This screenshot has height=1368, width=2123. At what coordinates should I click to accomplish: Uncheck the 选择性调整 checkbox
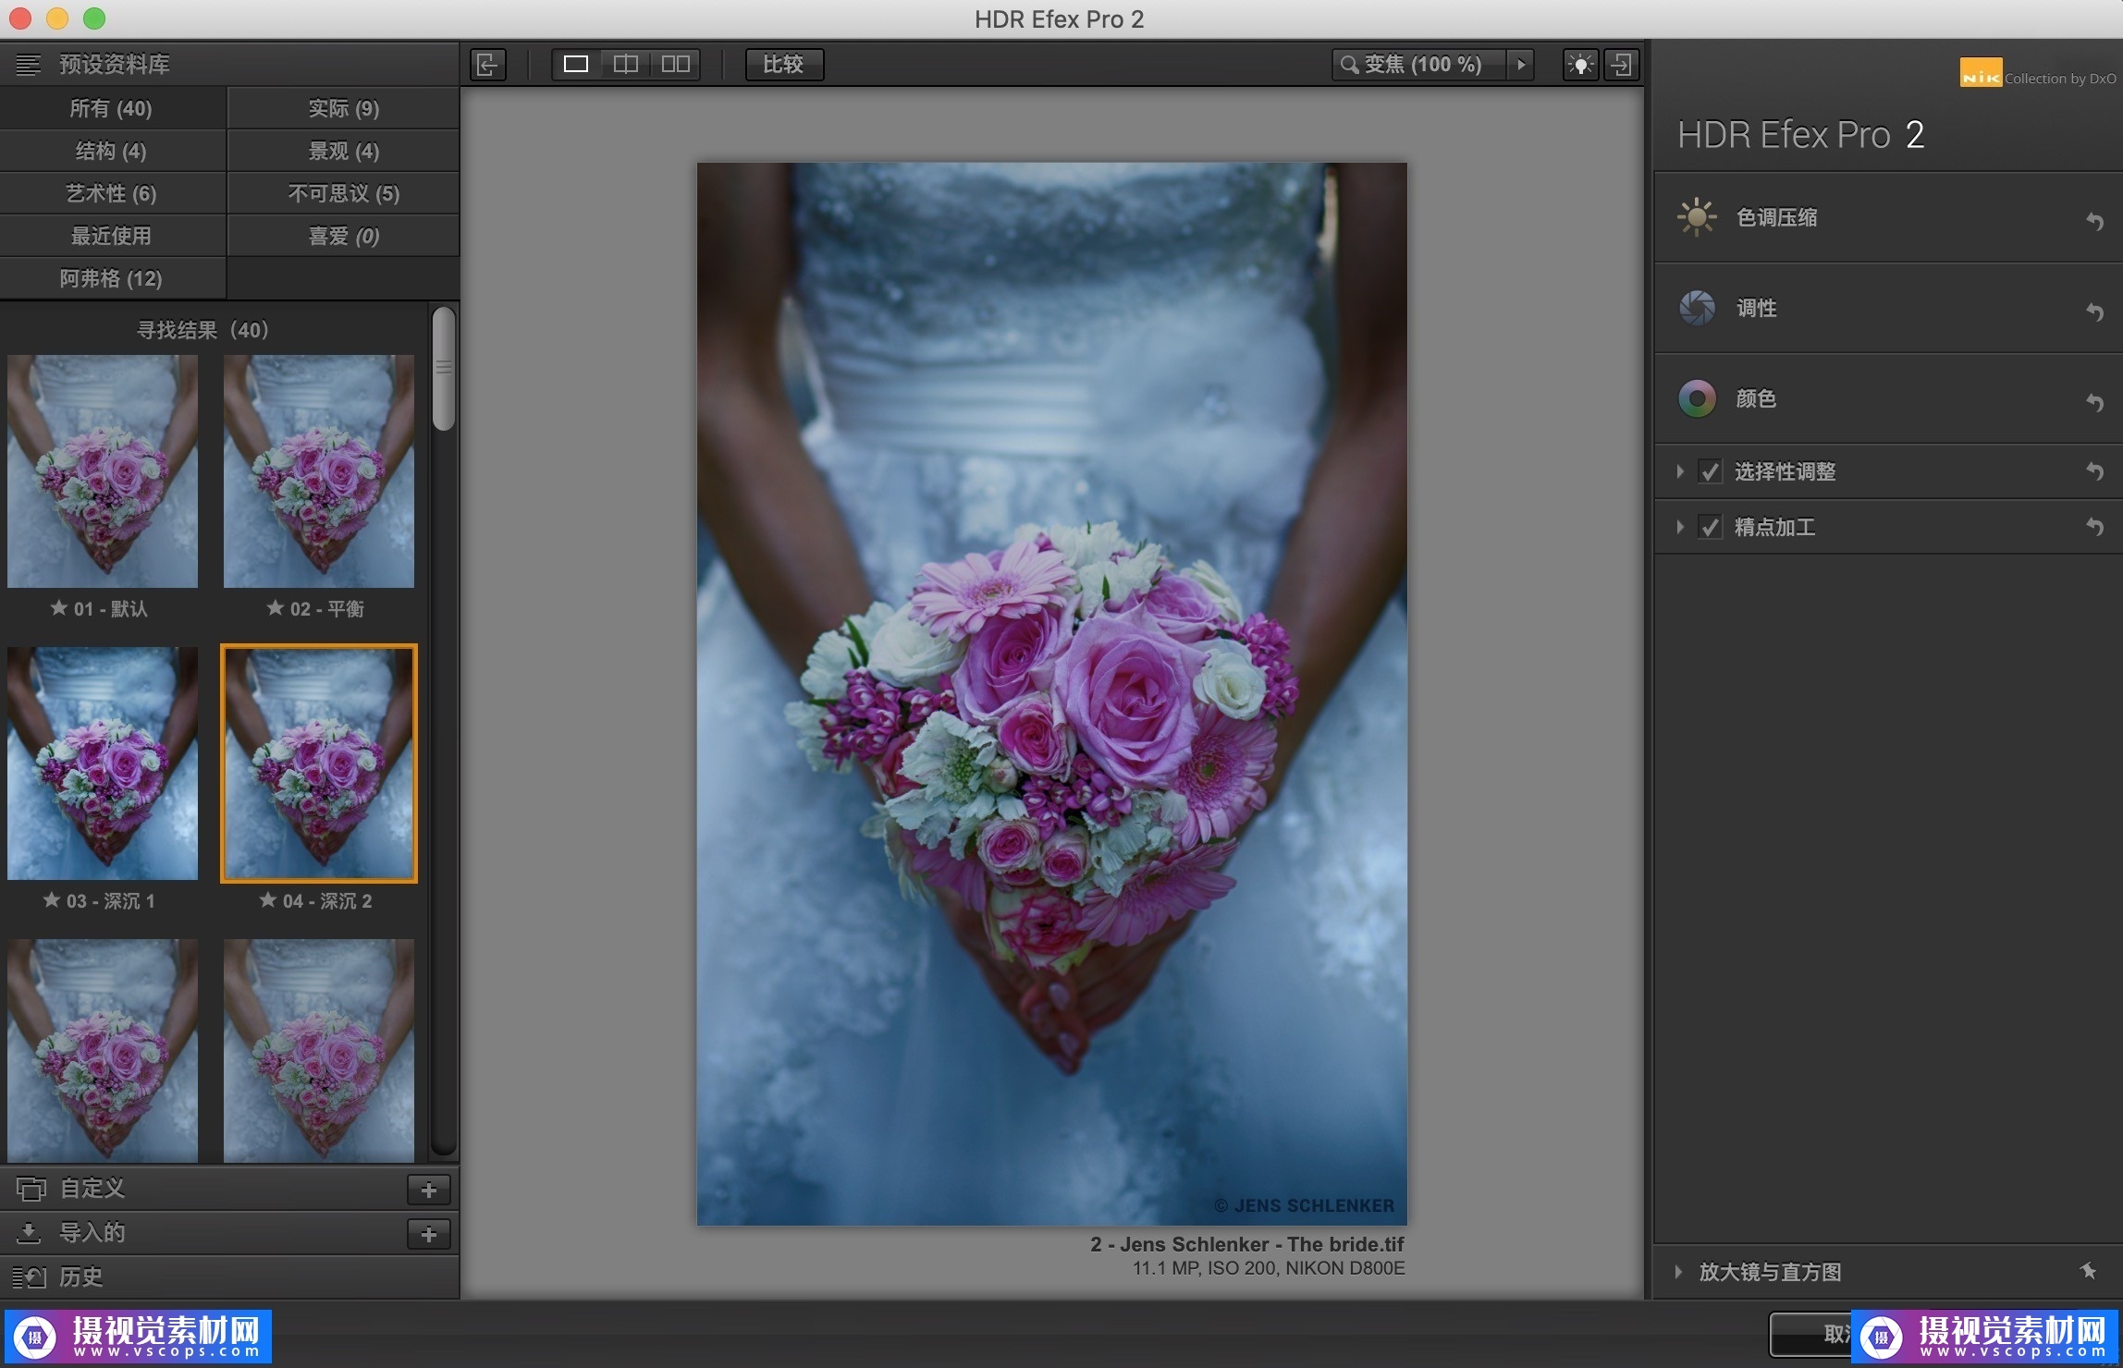tap(1710, 472)
